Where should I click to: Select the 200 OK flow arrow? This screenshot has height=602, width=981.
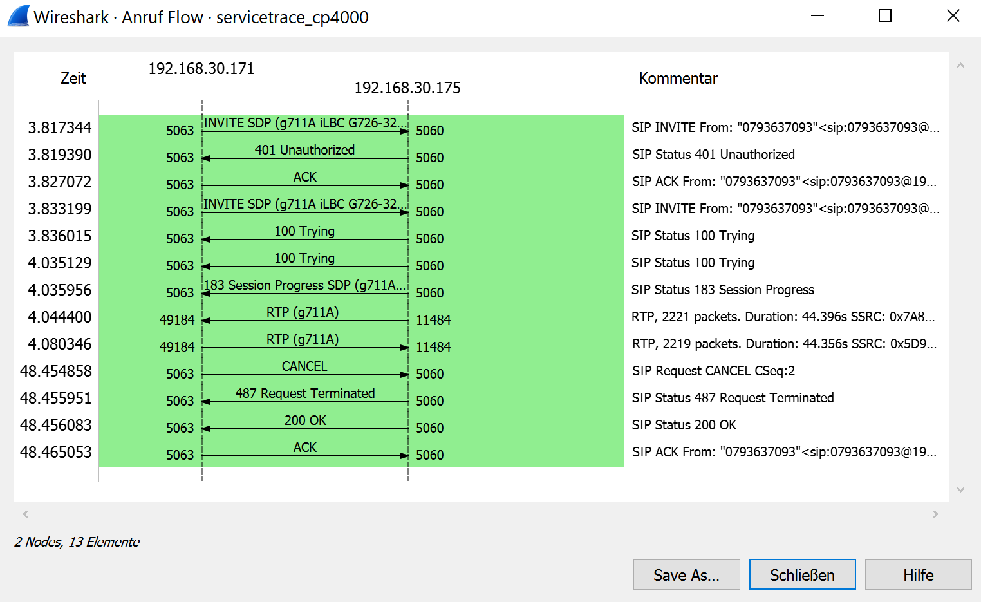coord(305,425)
